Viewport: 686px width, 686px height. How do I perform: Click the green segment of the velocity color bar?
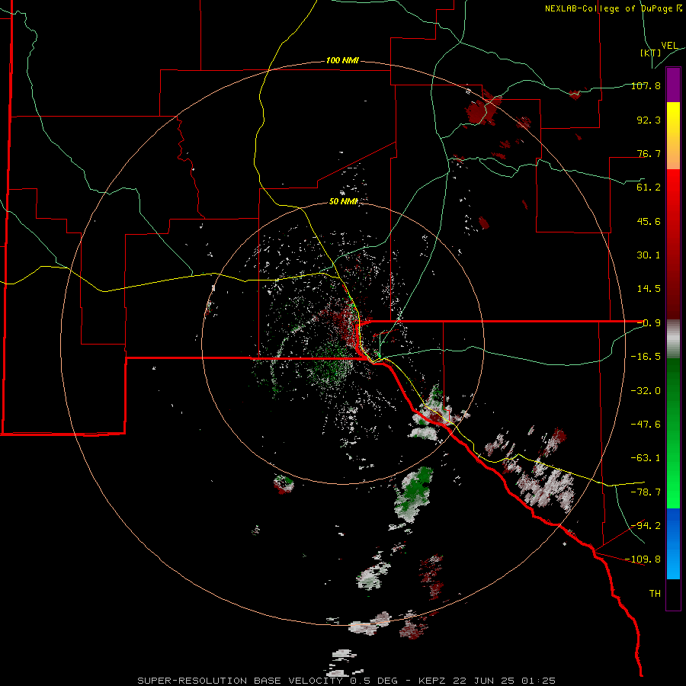[x=673, y=433]
